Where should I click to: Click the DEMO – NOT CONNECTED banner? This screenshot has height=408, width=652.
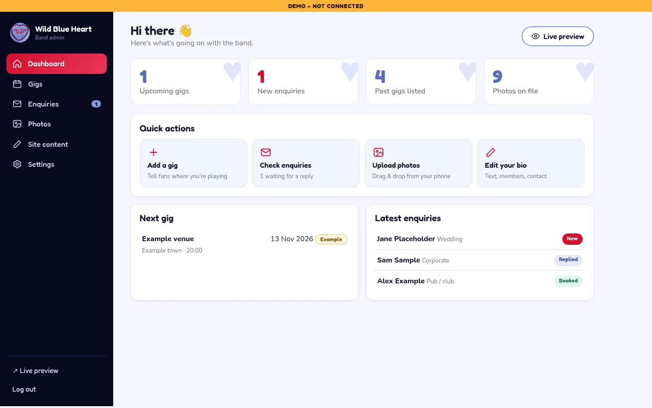point(326,6)
